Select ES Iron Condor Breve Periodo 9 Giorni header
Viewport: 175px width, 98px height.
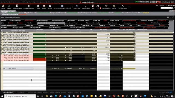[15, 33]
